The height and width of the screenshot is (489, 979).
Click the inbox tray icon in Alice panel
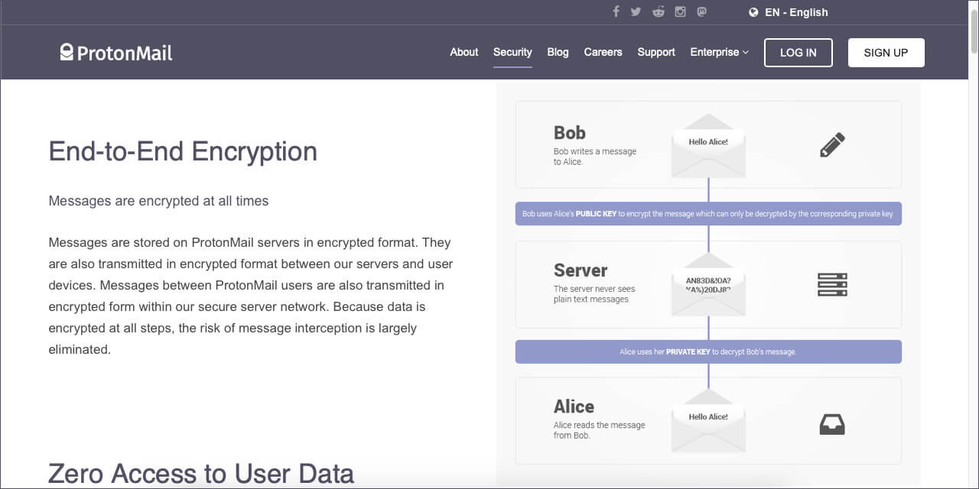tap(832, 424)
